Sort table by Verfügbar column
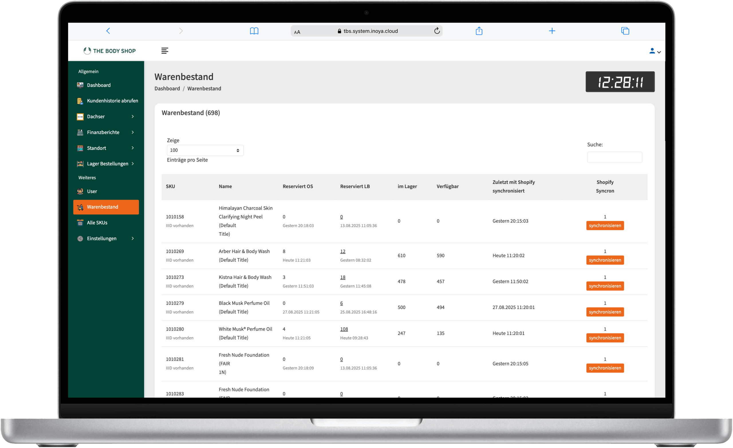 [448, 186]
